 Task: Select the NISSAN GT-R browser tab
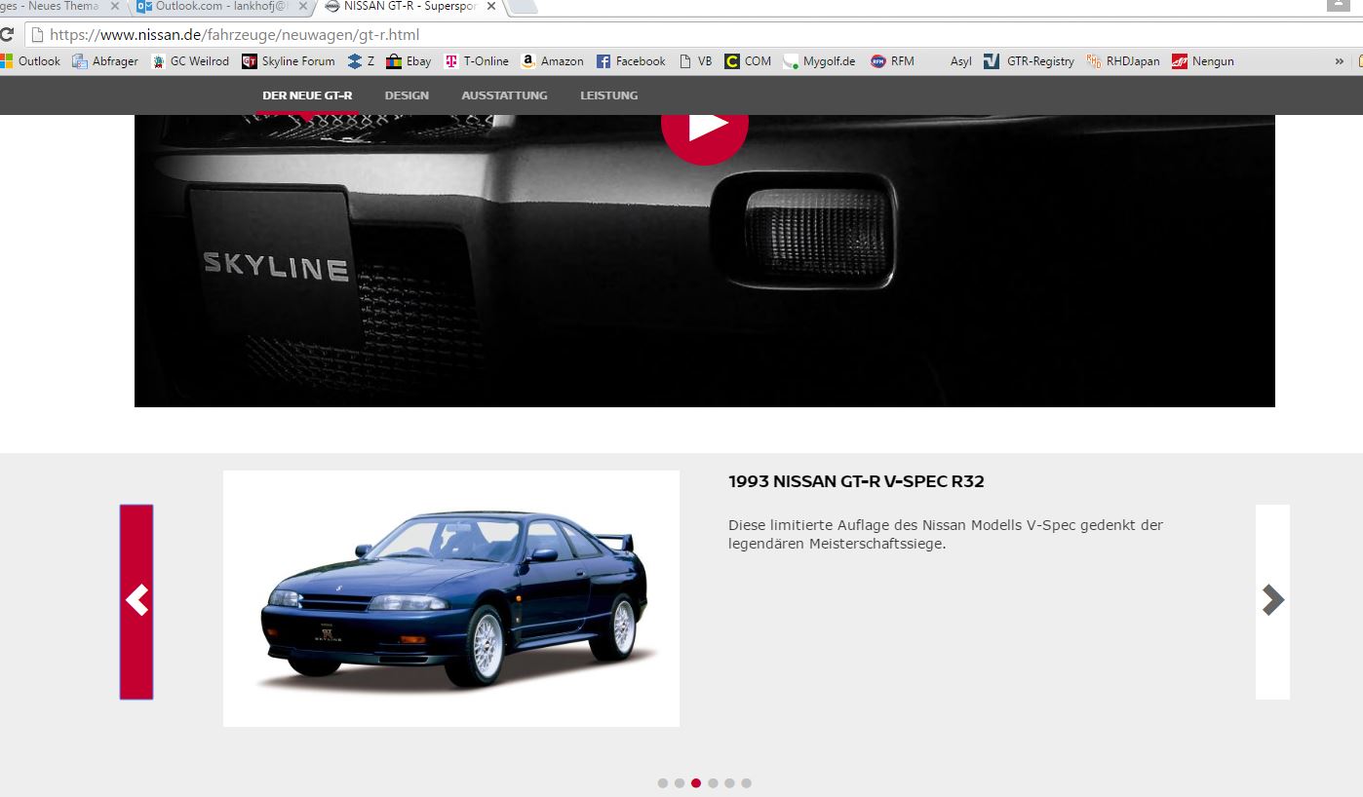pyautogui.click(x=409, y=7)
